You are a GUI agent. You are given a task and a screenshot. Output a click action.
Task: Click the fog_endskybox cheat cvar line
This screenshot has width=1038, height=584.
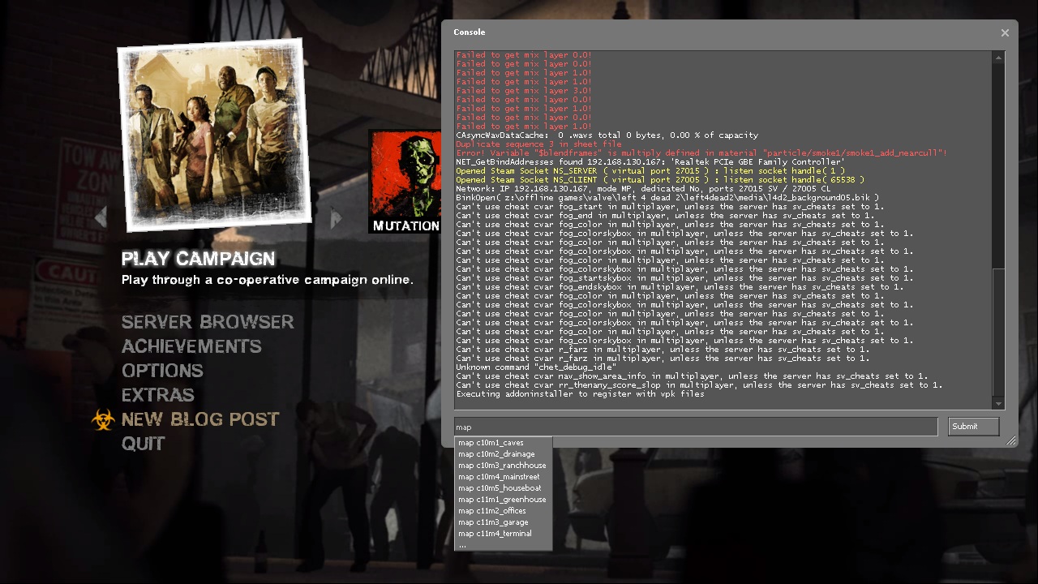click(x=680, y=287)
